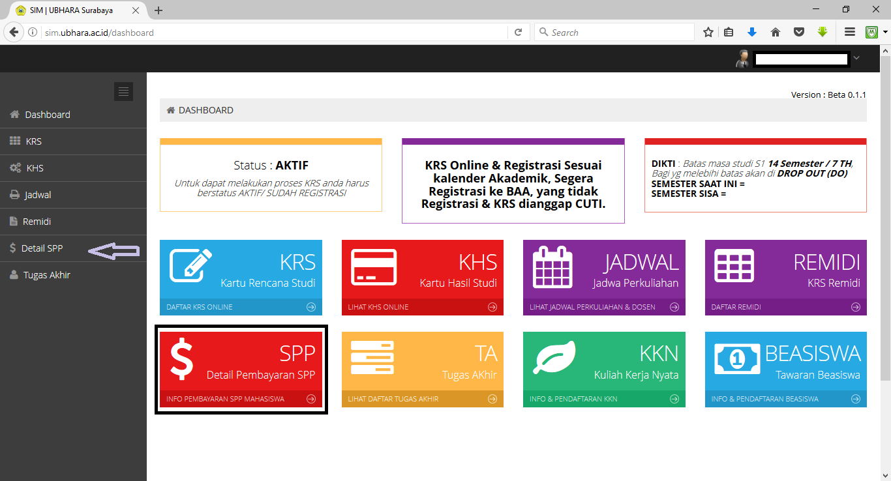Toggle the sidebar hamburger menu button
The width and height of the screenshot is (891, 481).
(x=123, y=92)
